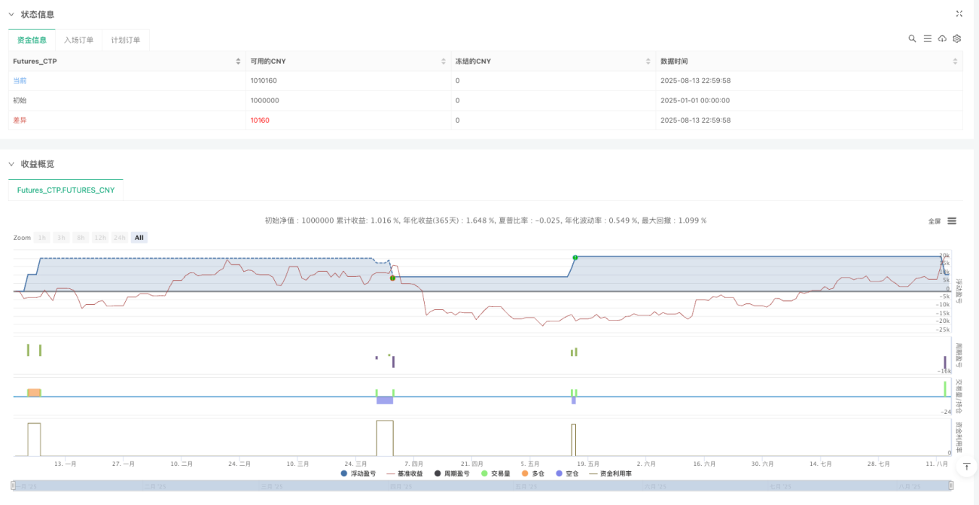Screen dimensions: 979x505
Task: Collapse the 状态信息 section
Action: (11, 14)
